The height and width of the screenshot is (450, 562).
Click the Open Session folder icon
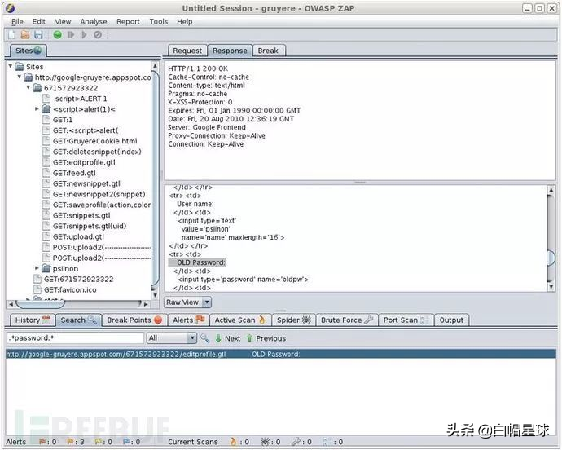click(25, 35)
